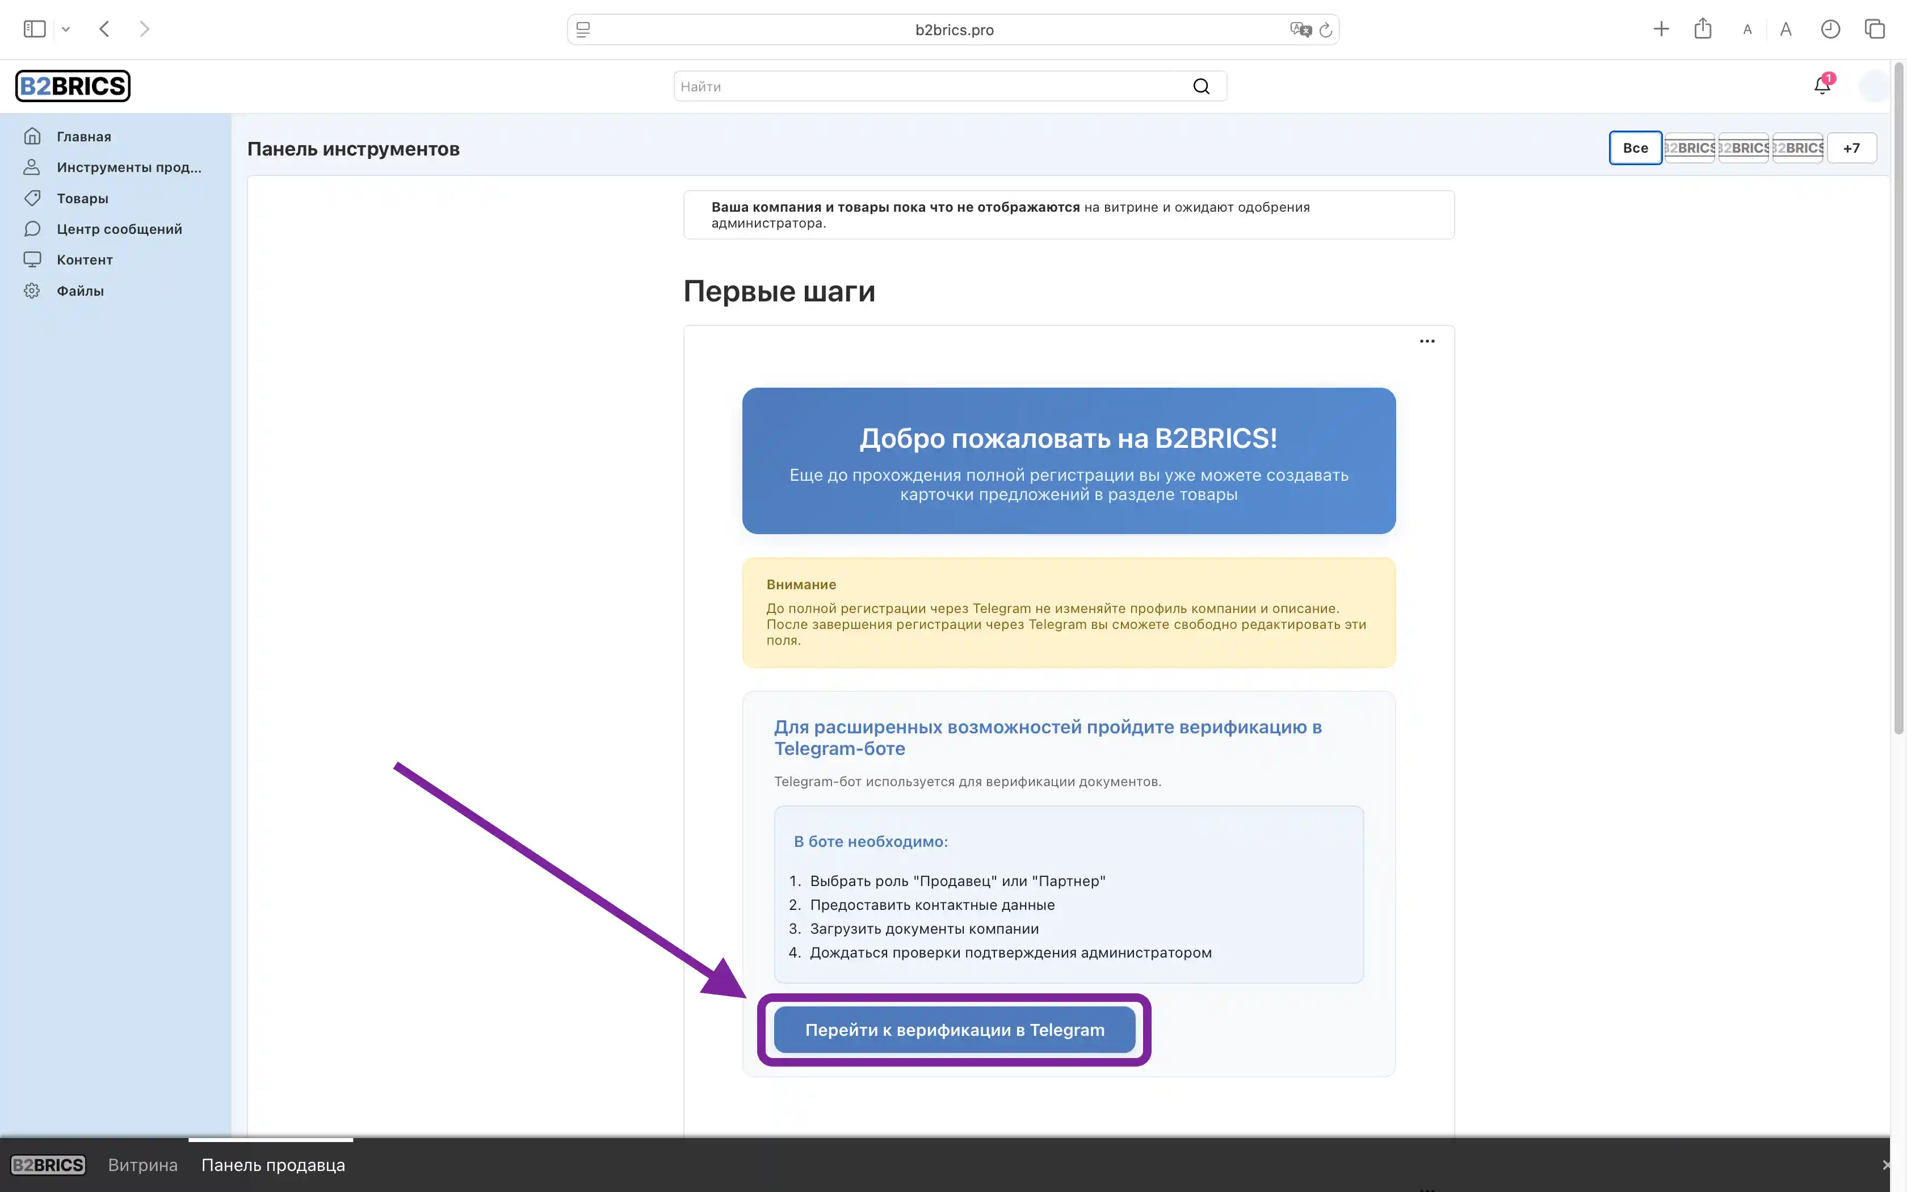Image resolution: width=1907 pixels, height=1192 pixels.
Task: Click the Добро пожаловать на B2BRICS! banner
Action: 1069,460
